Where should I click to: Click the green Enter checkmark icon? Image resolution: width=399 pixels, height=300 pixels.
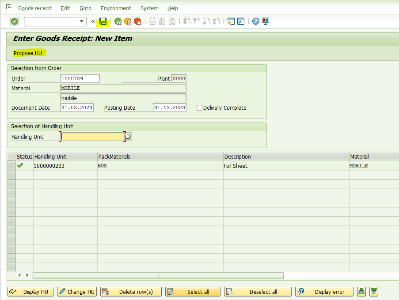click(x=15, y=21)
